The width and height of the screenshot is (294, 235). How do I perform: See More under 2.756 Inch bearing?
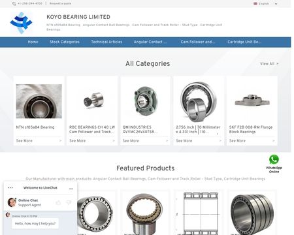coord(184,141)
